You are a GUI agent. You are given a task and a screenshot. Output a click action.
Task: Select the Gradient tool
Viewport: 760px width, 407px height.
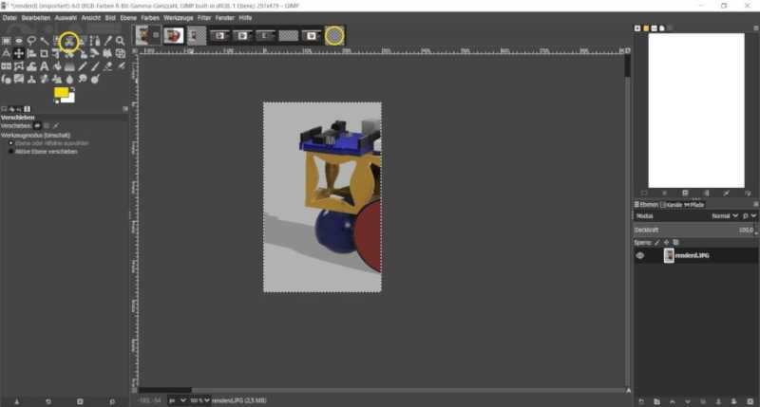click(69, 66)
